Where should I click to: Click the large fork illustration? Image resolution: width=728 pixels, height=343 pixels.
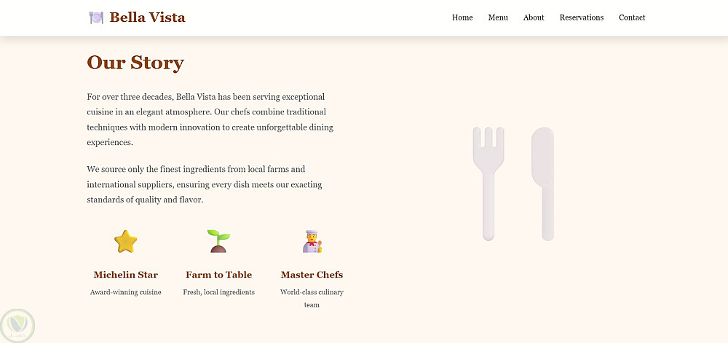click(488, 184)
